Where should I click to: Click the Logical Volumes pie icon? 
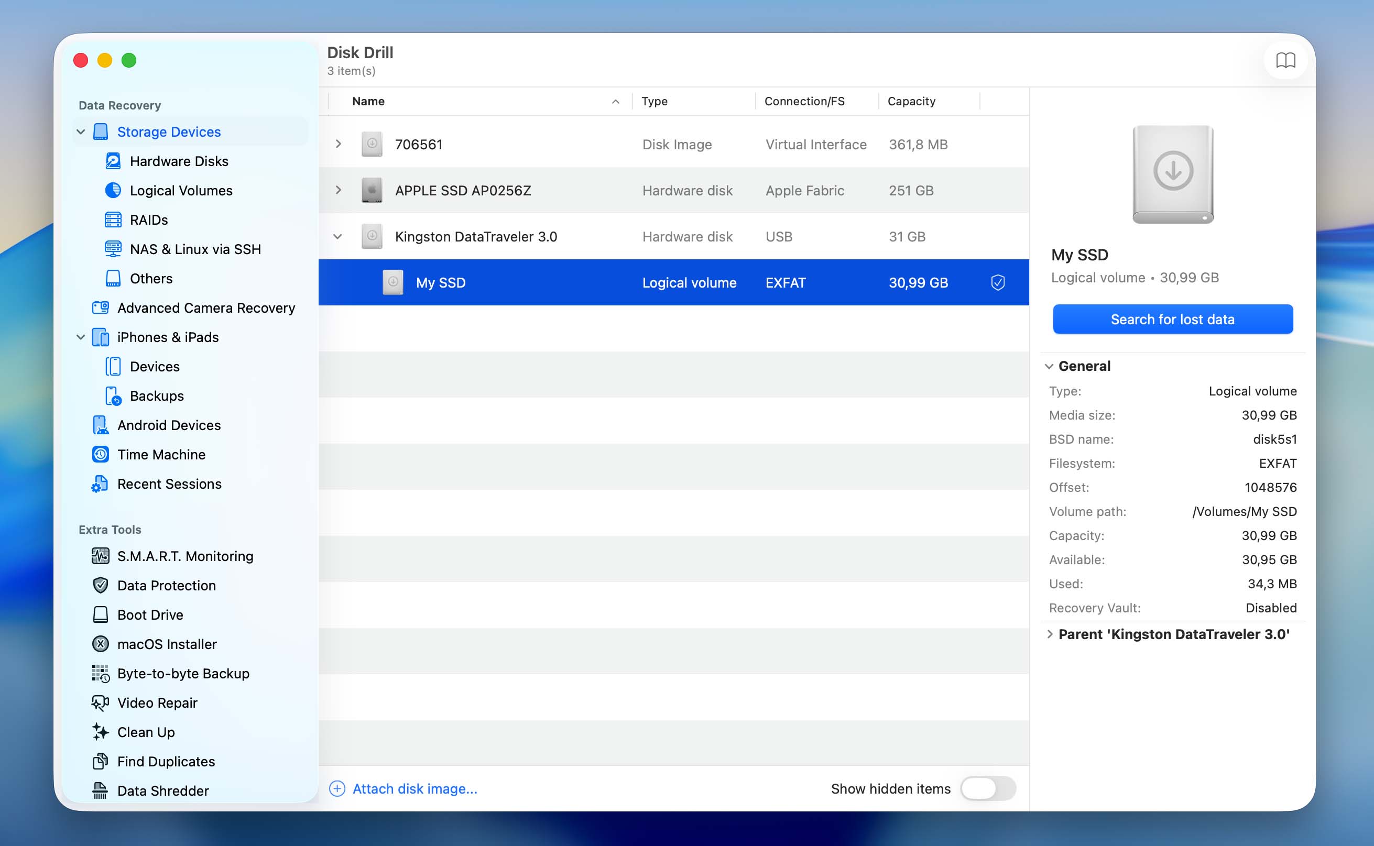coord(113,190)
